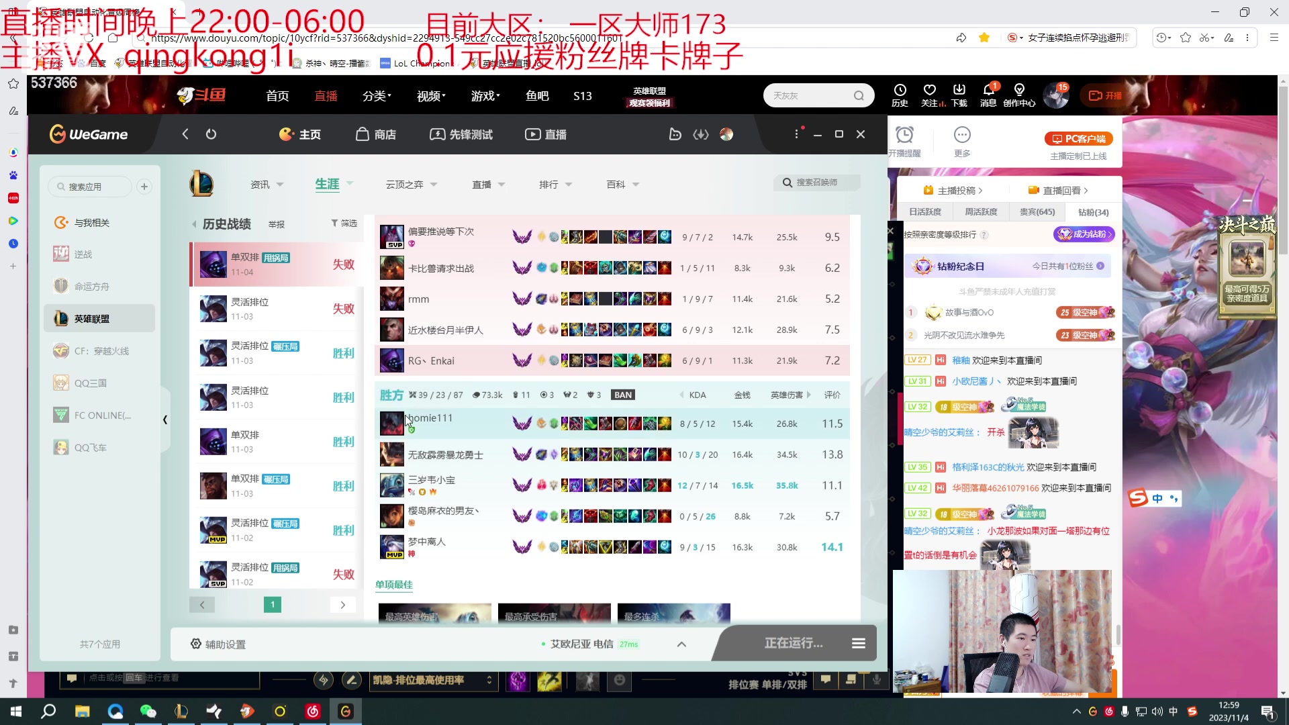Open the 先锋测试 tab in WeGame
The width and height of the screenshot is (1289, 725).
coord(461,134)
